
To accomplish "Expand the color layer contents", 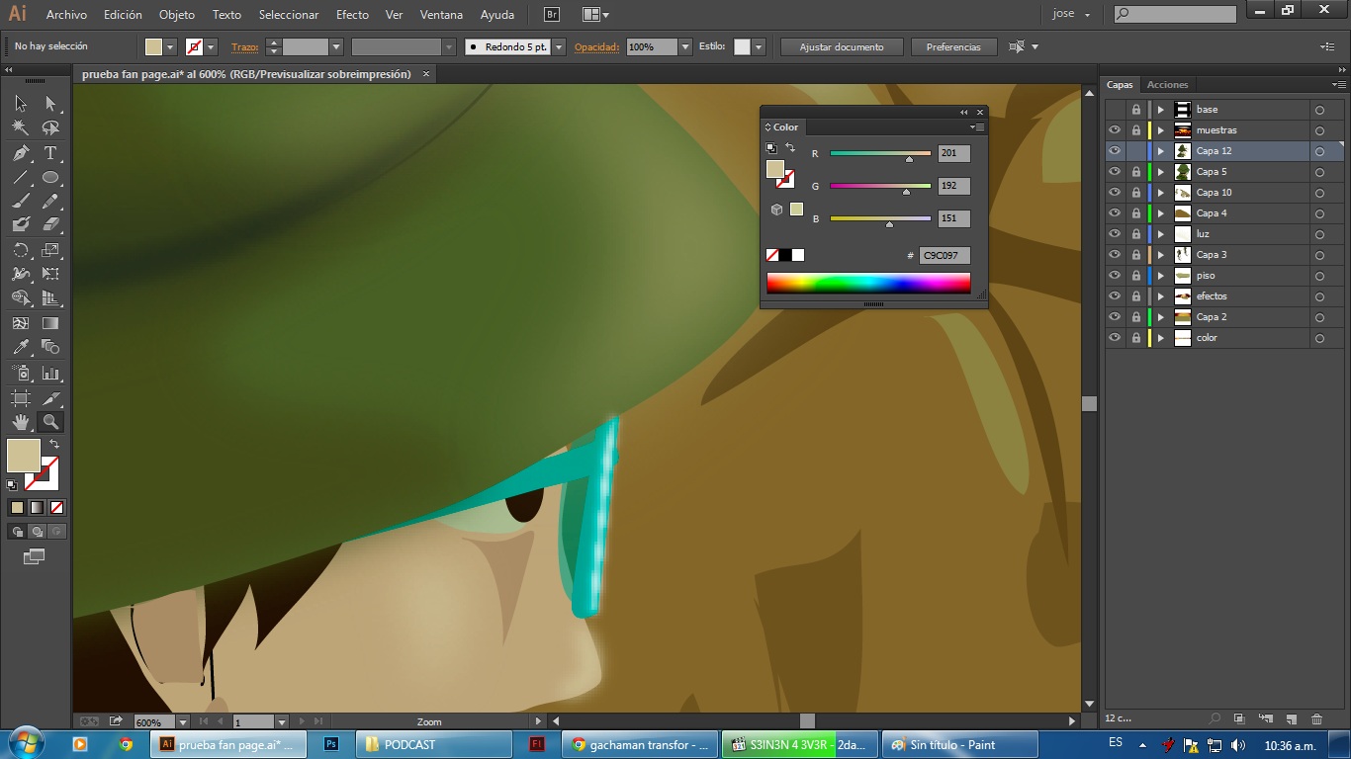I will tap(1161, 338).
